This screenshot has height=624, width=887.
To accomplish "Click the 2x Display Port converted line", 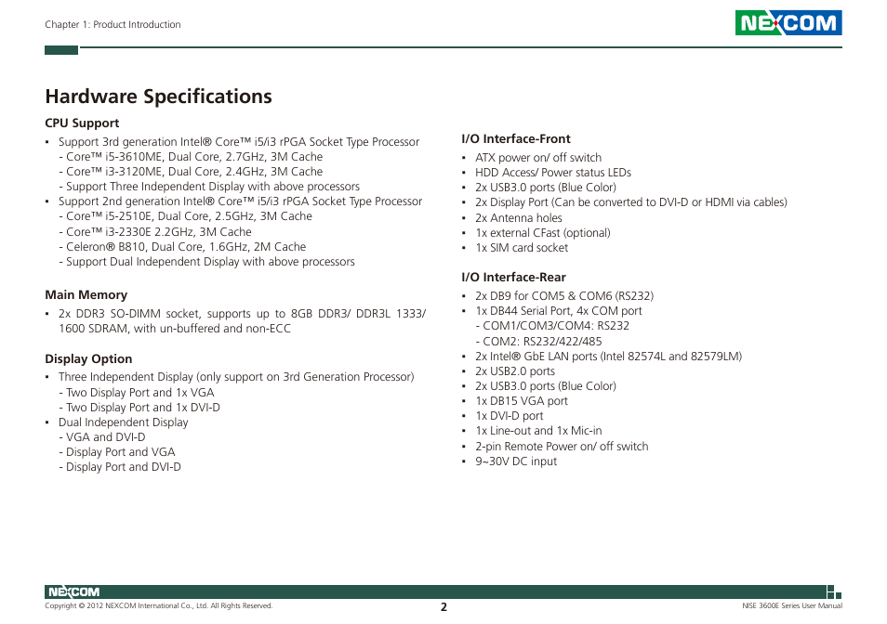I will coord(631,202).
